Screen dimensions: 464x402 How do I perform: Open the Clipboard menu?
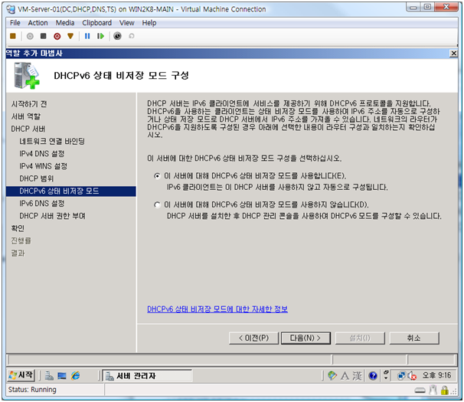pos(97,23)
